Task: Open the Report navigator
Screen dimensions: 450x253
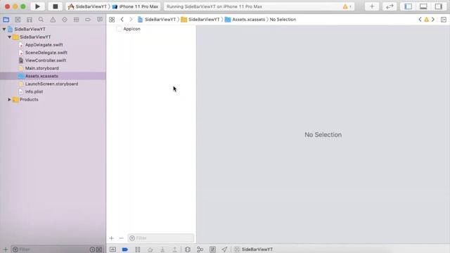Action: 100,20
